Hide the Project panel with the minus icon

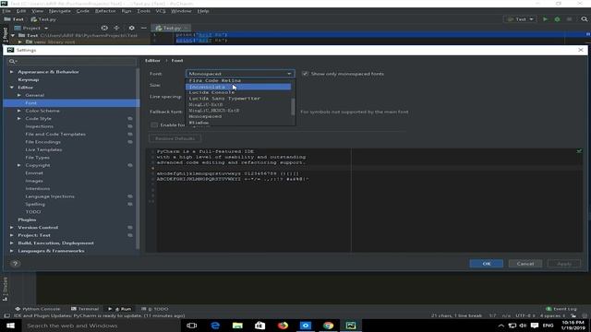pyautogui.click(x=144, y=28)
